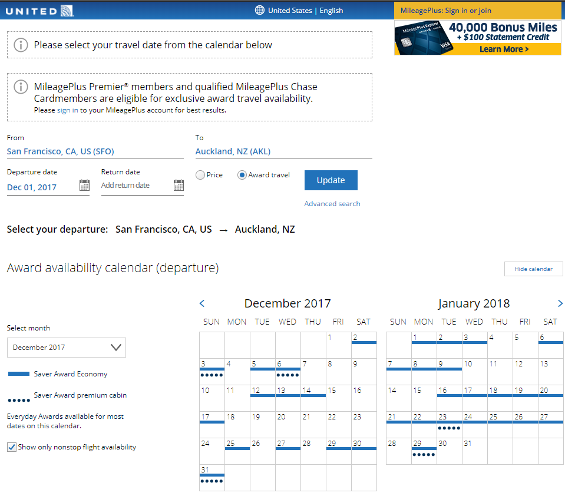The image size is (565, 496).
Task: Select January 25 in calendar
Action: point(500,424)
